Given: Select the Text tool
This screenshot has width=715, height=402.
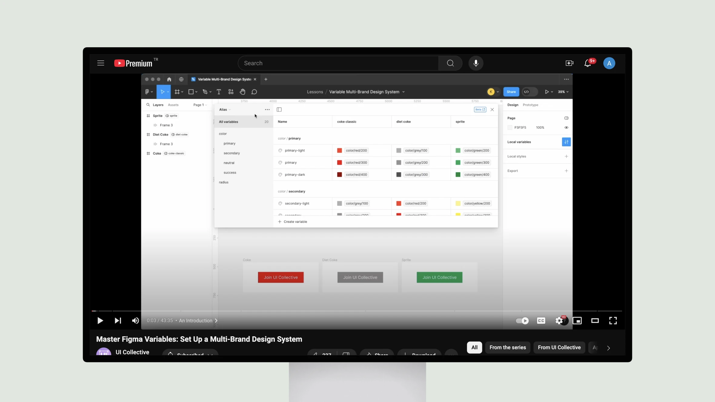Looking at the screenshot, I should coord(219,92).
